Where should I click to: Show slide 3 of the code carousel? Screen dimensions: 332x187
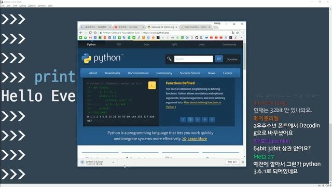[x=197, y=120]
